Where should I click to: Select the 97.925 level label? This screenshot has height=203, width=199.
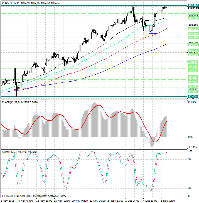click(193, 92)
